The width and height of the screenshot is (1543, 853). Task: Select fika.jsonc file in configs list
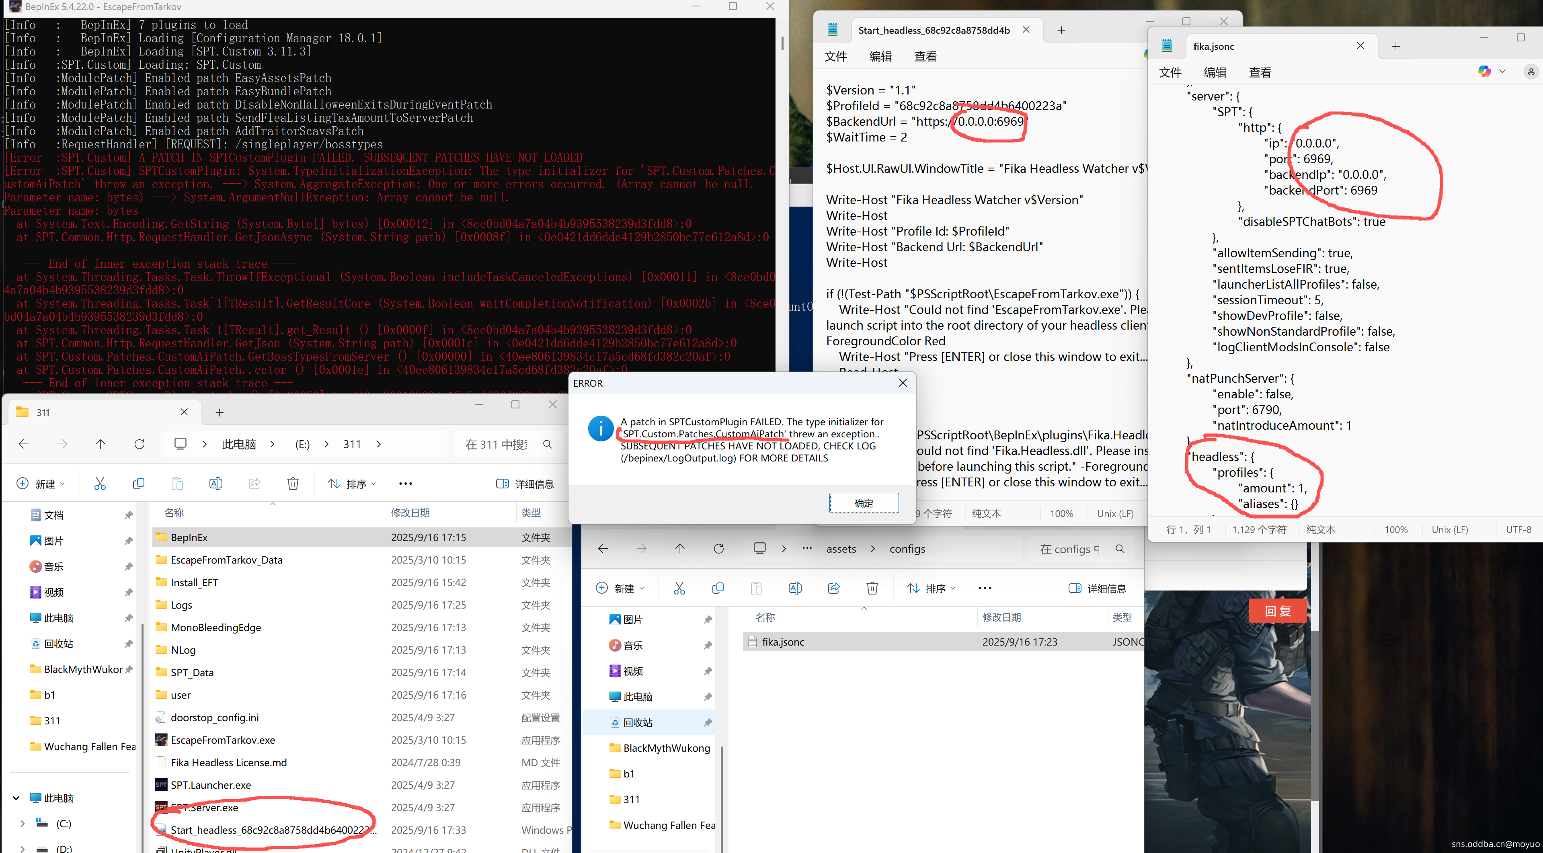[x=944, y=642]
